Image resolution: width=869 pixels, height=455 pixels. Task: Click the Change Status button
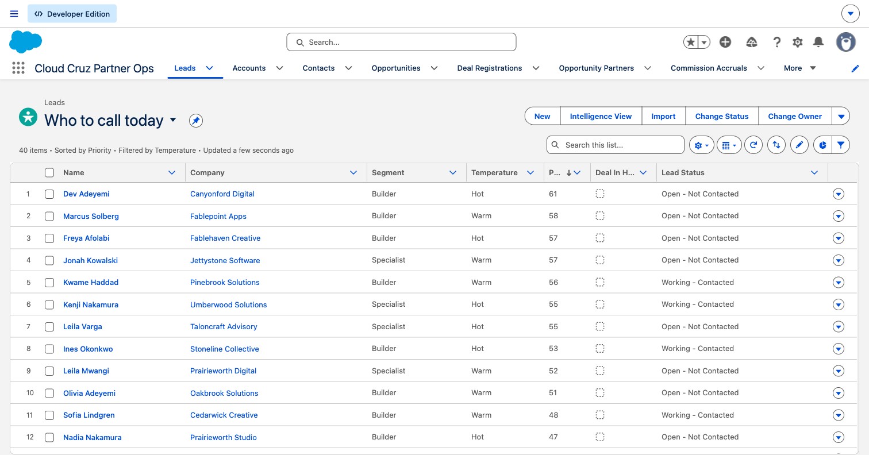[722, 116]
